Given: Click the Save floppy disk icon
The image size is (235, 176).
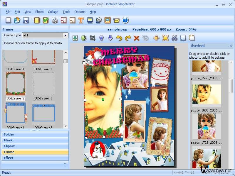Looking at the screenshot, I should [26, 20].
